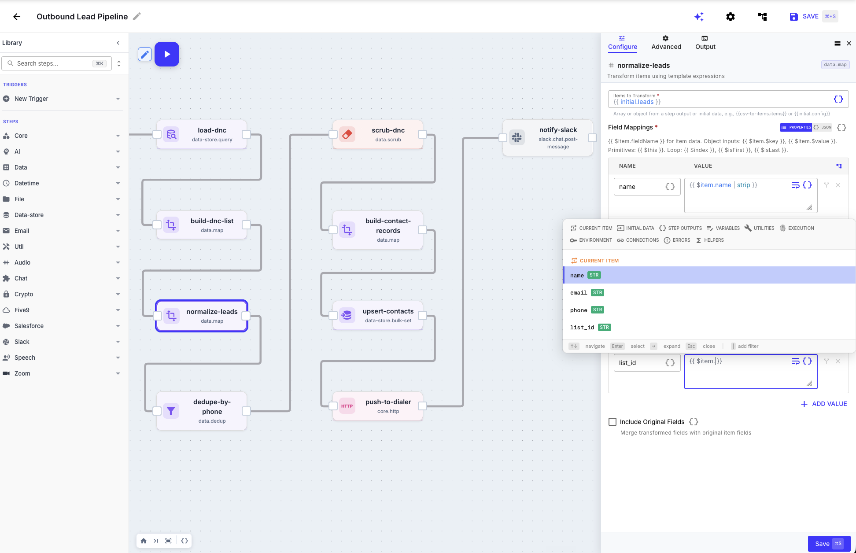This screenshot has height=553, width=856.
Task: Click SAVE in the top header
Action: 813,17
